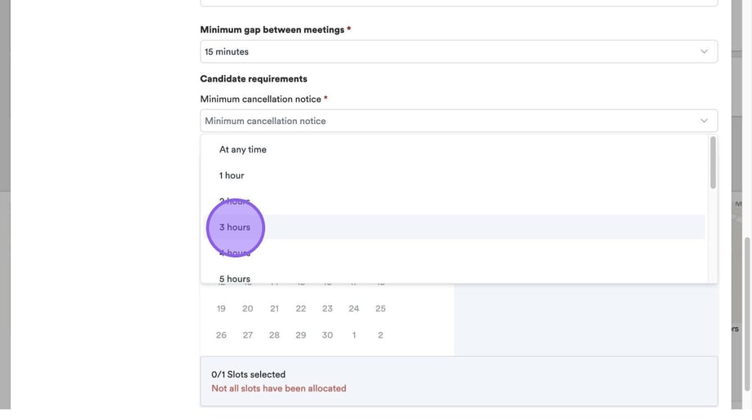Select "5 hours" cancellation notice

tap(235, 278)
